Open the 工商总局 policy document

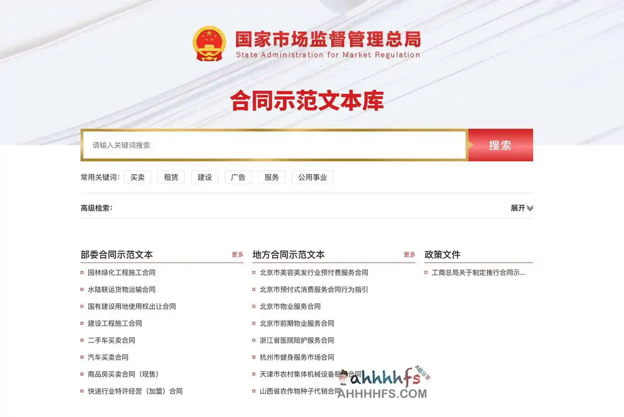[x=478, y=272]
